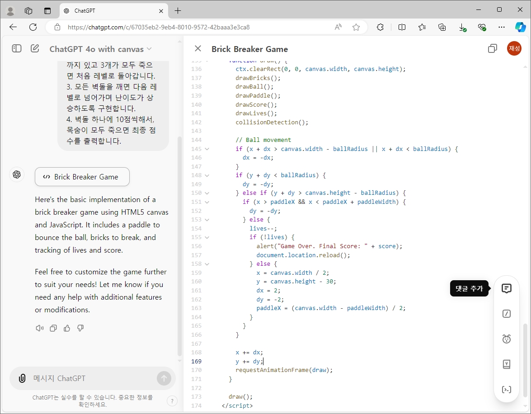Open the user profile avatar menu
This screenshot has height=414, width=531.
(x=514, y=48)
